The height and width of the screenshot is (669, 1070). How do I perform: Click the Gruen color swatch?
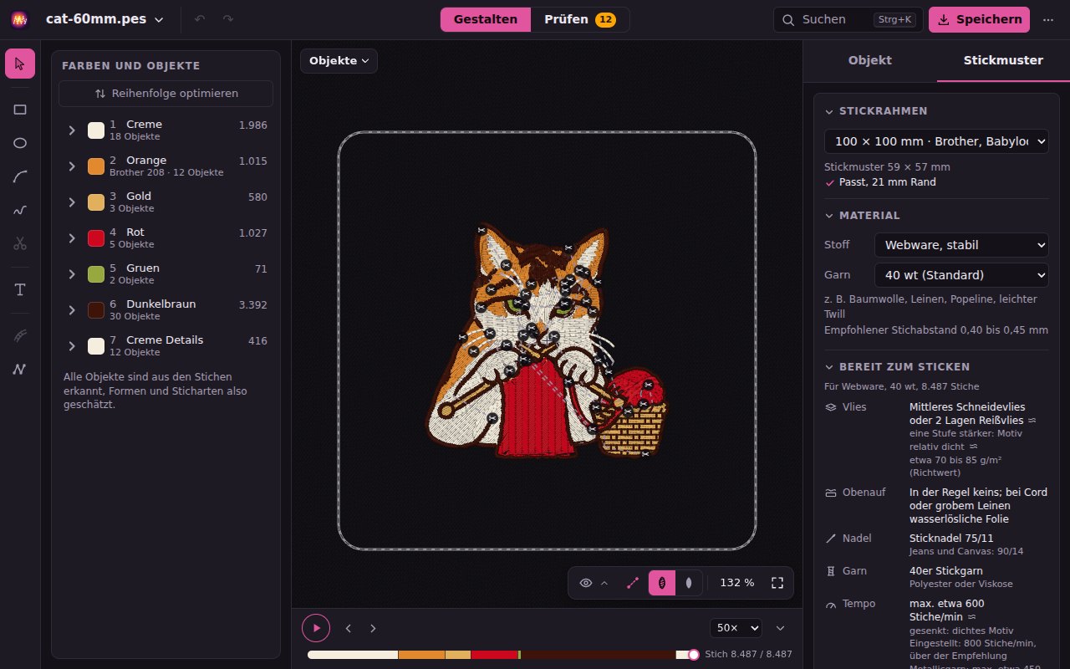click(96, 274)
